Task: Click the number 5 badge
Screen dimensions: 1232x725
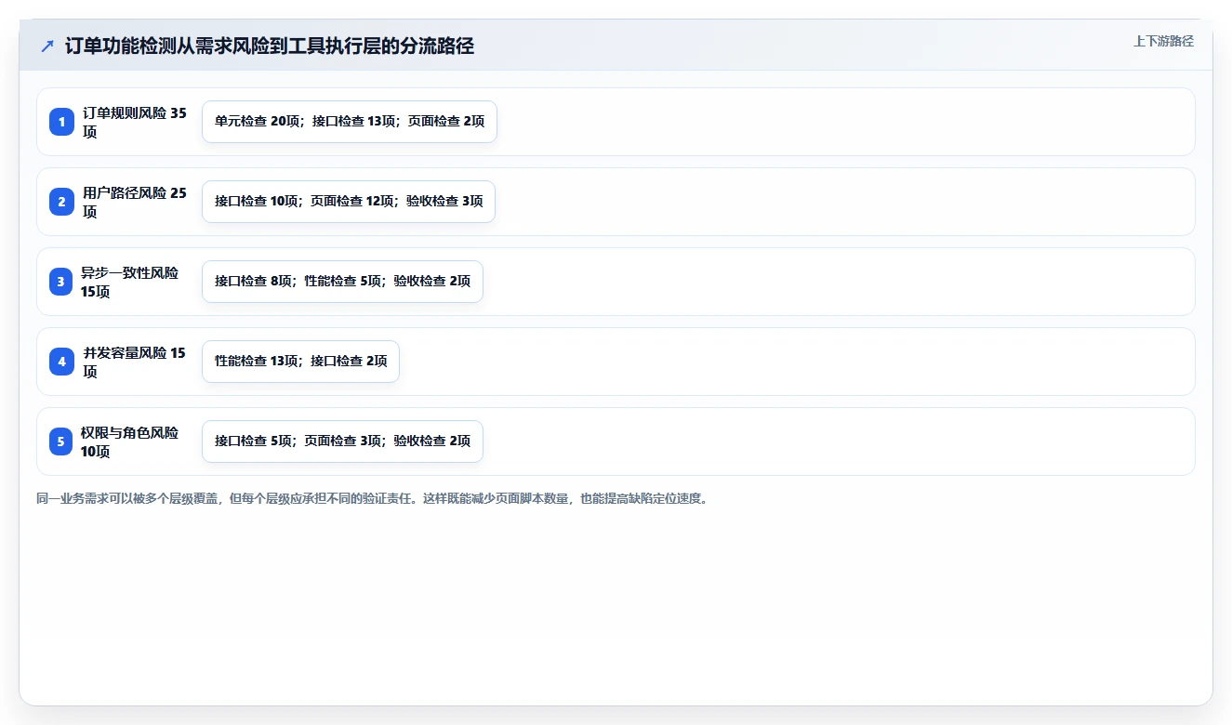Action: tap(61, 442)
